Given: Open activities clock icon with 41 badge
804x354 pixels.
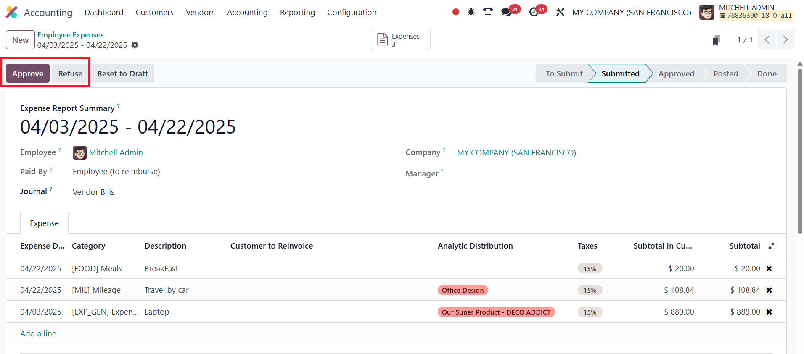Looking at the screenshot, I should coord(534,12).
